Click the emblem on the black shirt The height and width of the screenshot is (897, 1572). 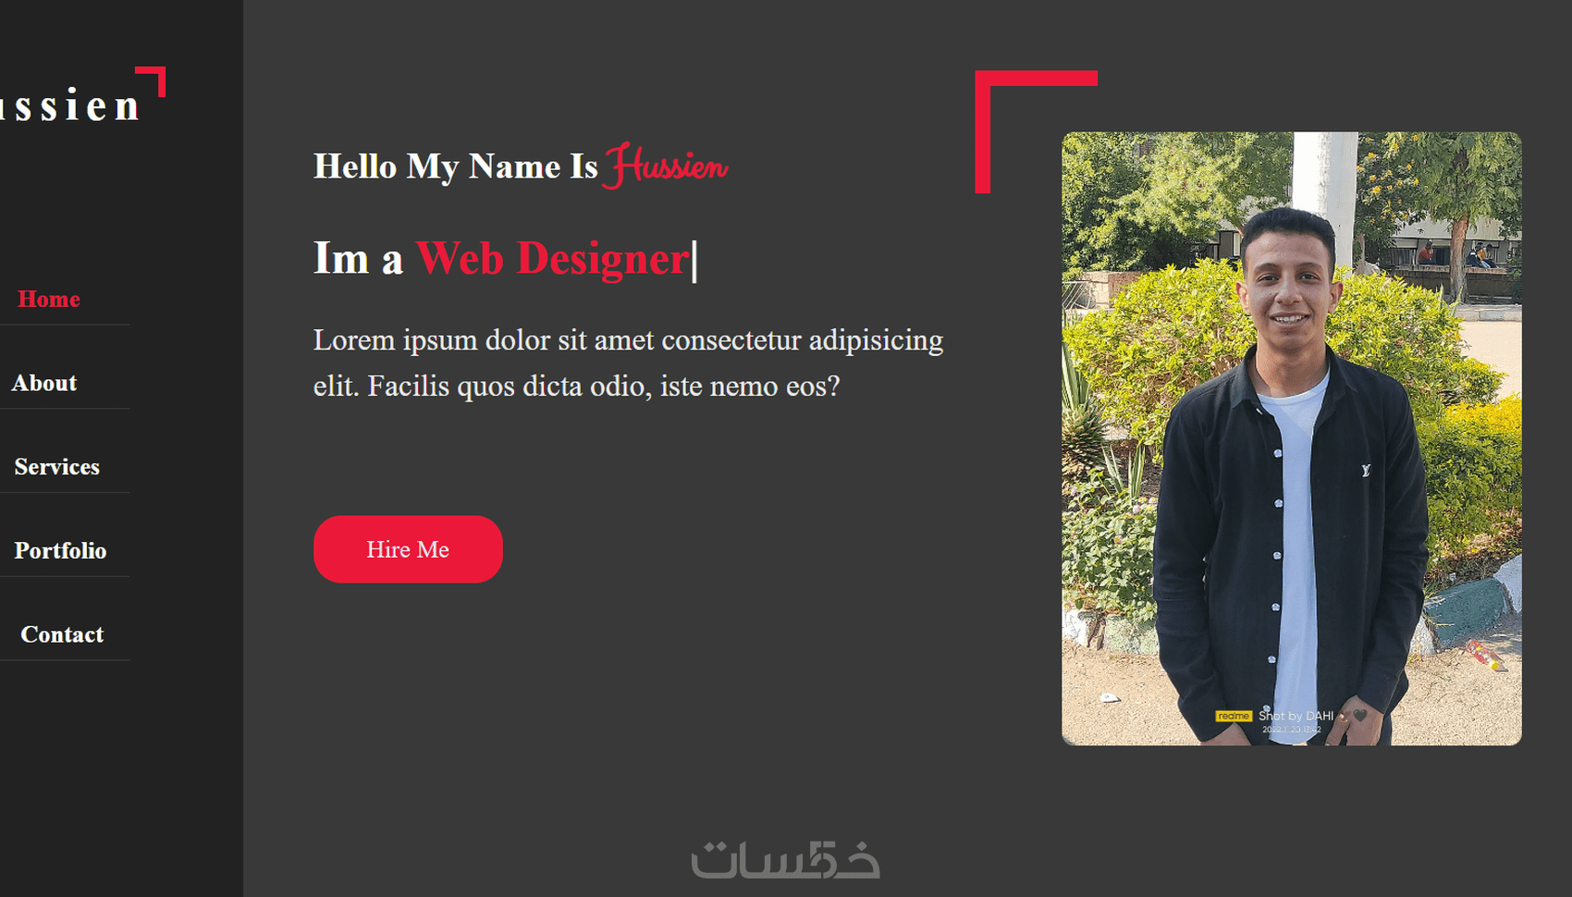pos(1365,471)
